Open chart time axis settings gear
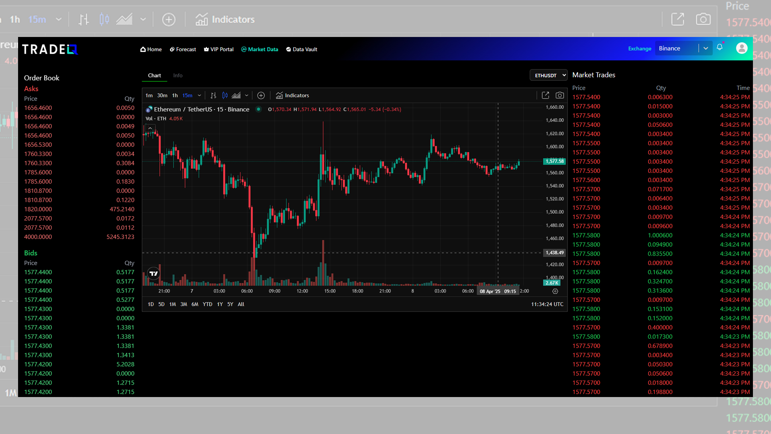 [555, 291]
